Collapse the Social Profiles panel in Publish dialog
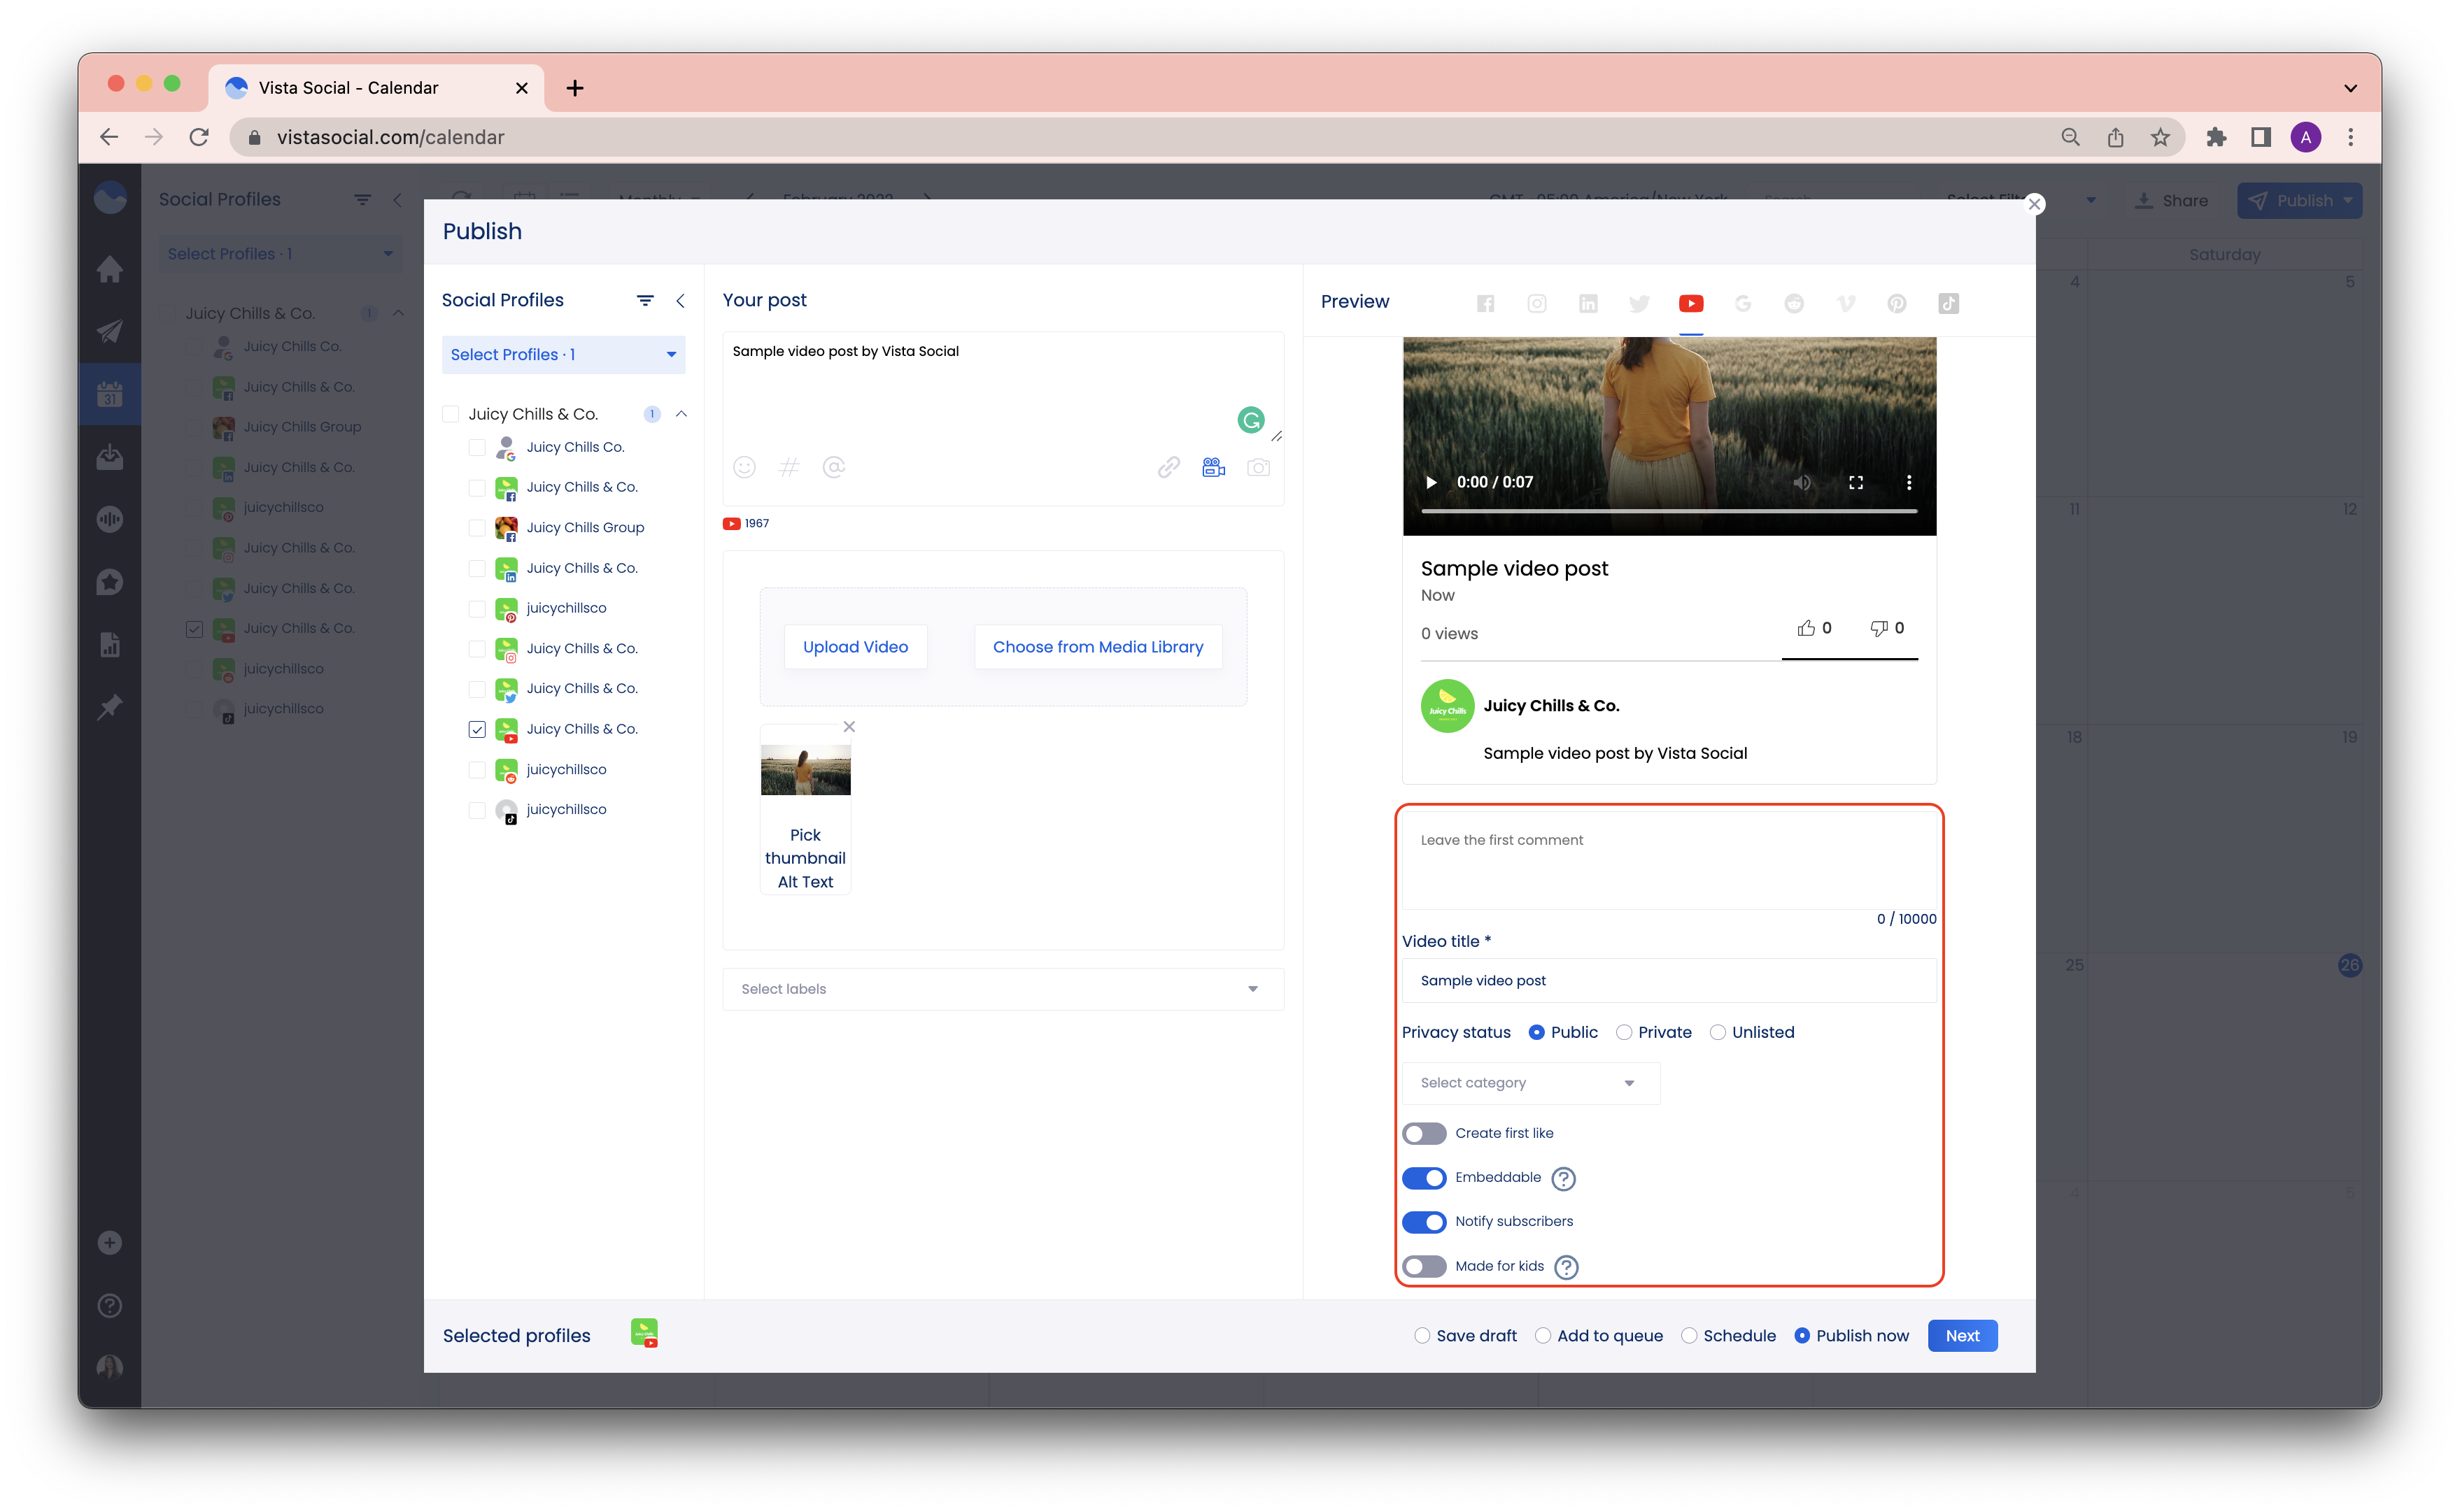Screen dimensions: 2460x1512 click(x=680, y=300)
